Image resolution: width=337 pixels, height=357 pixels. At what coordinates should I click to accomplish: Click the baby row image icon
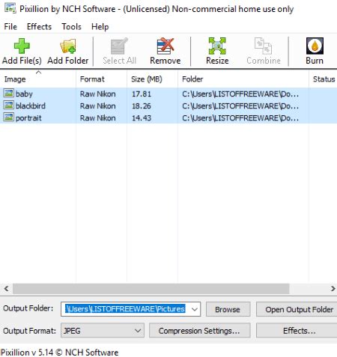(8, 94)
